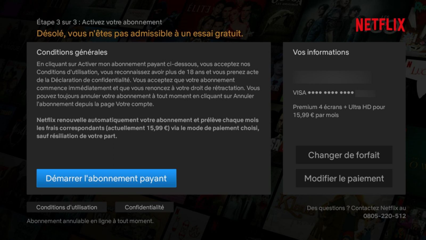Viewport: 426px width, 240px height.
Task: Click the Vos informations heading
Action: point(321,52)
